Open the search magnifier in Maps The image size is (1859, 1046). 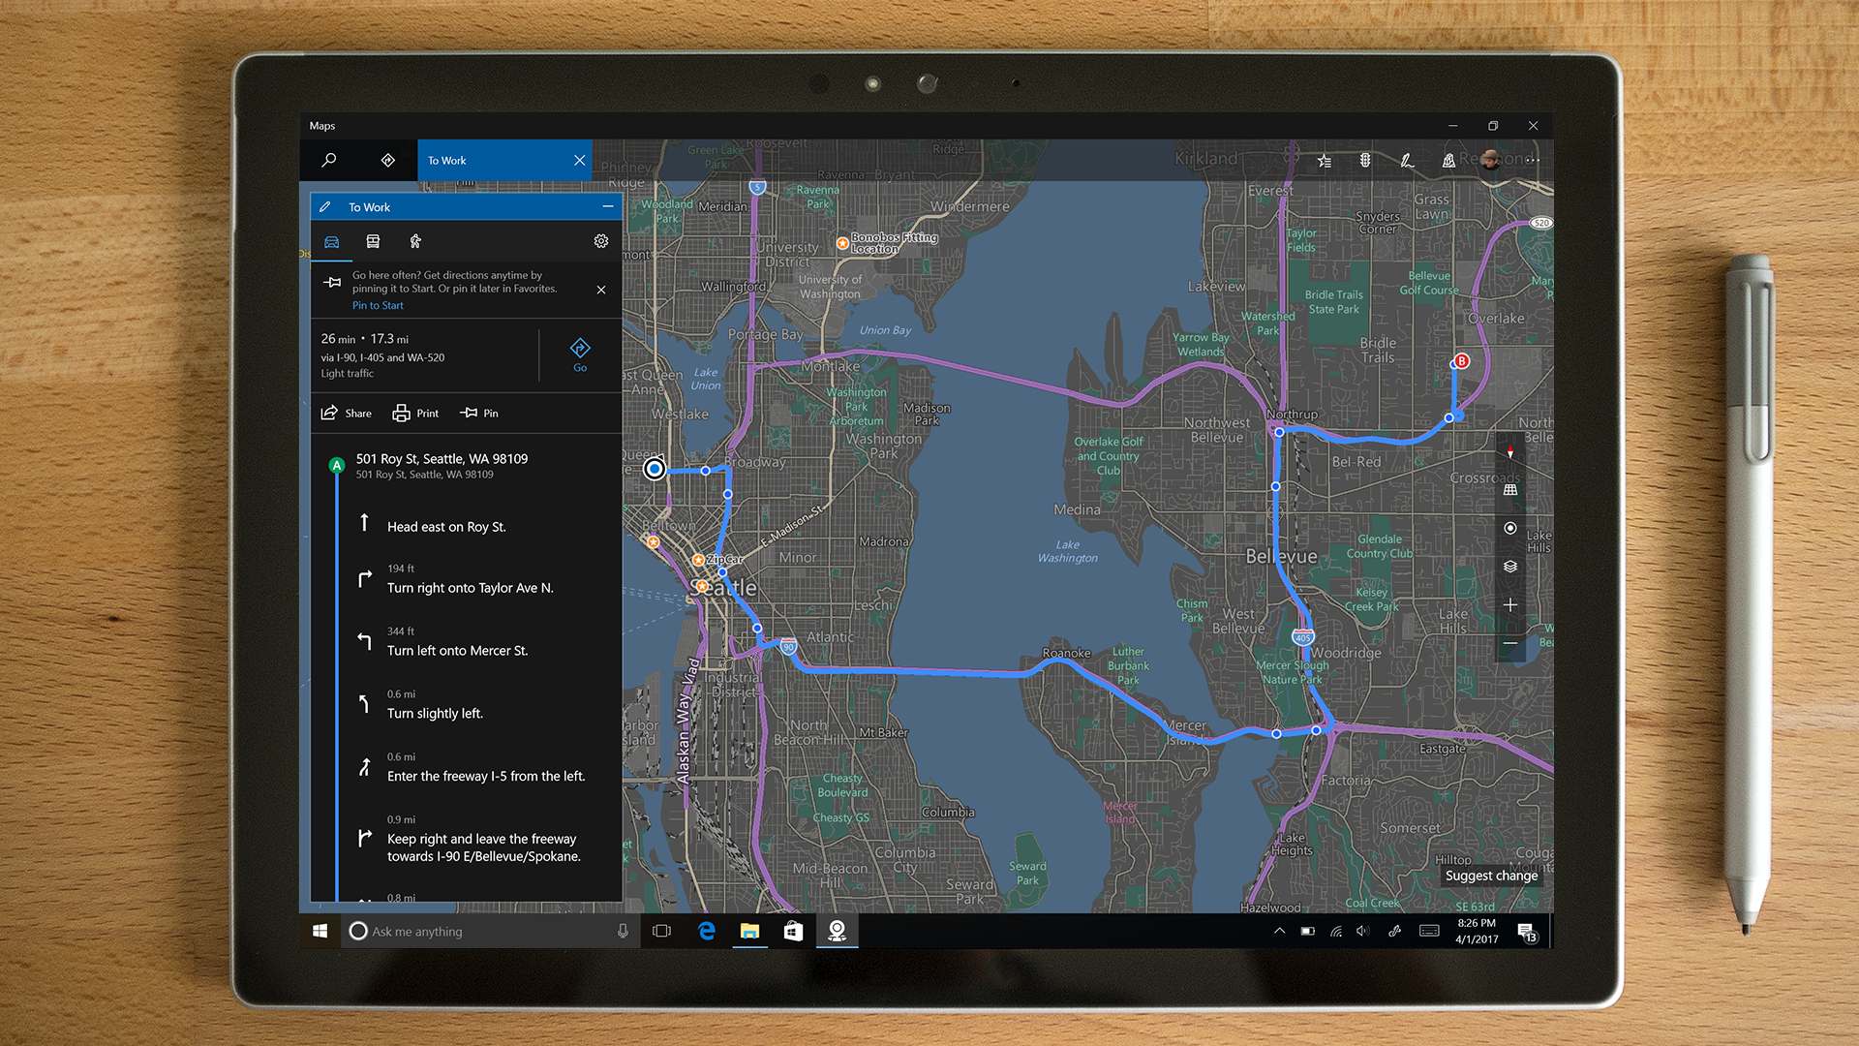(x=329, y=160)
